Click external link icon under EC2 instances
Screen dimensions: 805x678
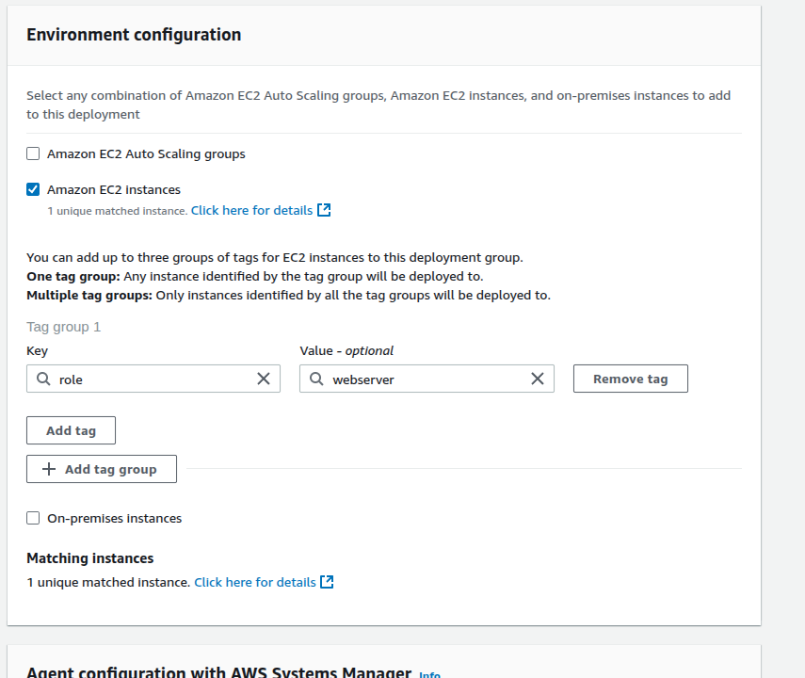pos(324,210)
